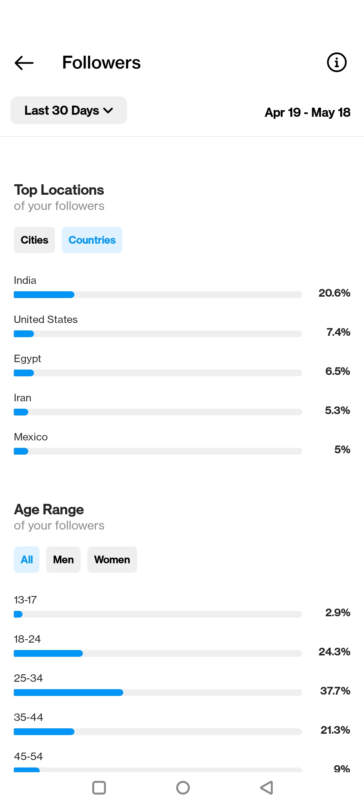The width and height of the screenshot is (364, 810).
Task: Tap Android back triangle icon
Action: 267,788
